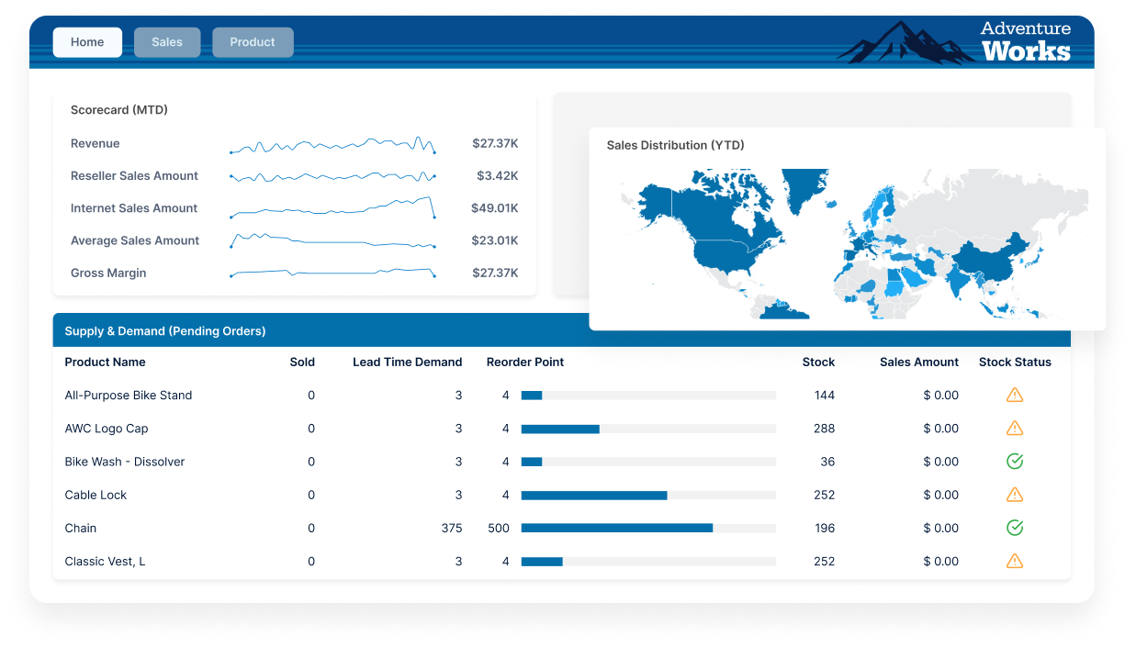Image resolution: width=1136 pixels, height=647 pixels.
Task: Click the stock status warning for Classic Vest, L
Action: 1014,561
